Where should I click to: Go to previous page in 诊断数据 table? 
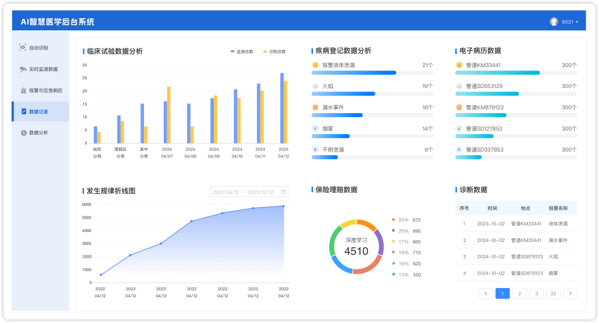pyautogui.click(x=485, y=294)
